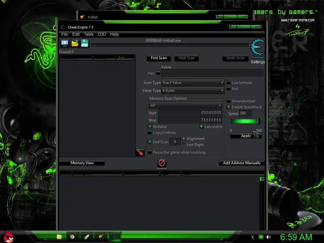Open Value Type 4 Bytes dropdown
The image size is (324, 243).
coord(193,90)
